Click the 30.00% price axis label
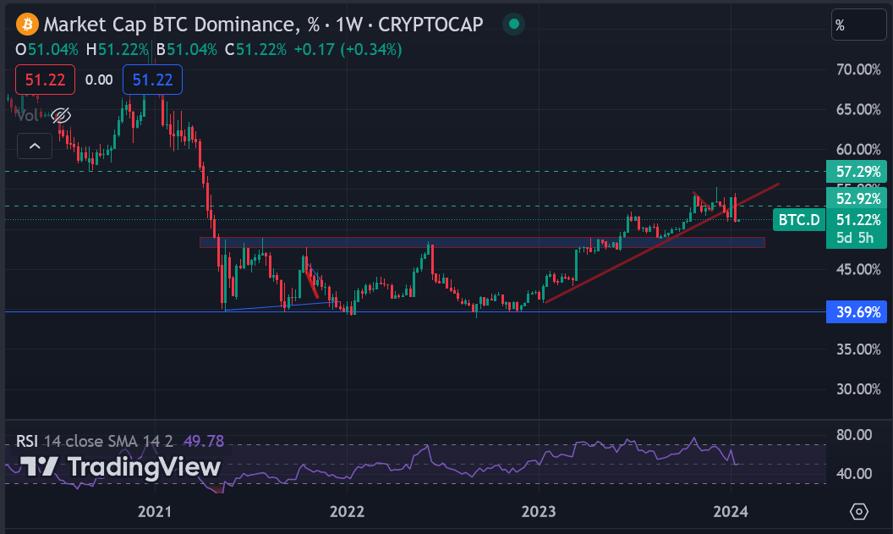Image resolution: width=893 pixels, height=534 pixels. tap(858, 389)
